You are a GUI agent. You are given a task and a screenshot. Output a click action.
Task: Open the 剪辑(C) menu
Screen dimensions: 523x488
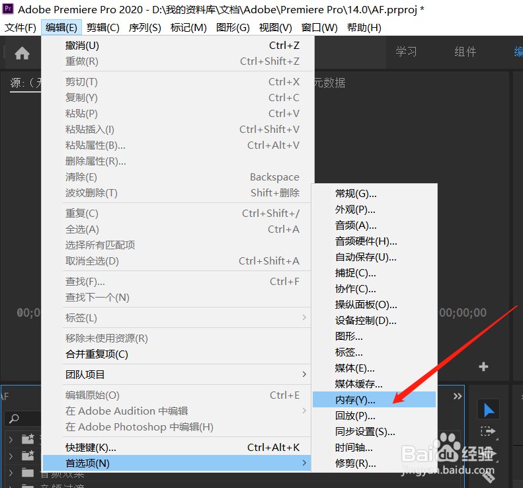click(102, 27)
